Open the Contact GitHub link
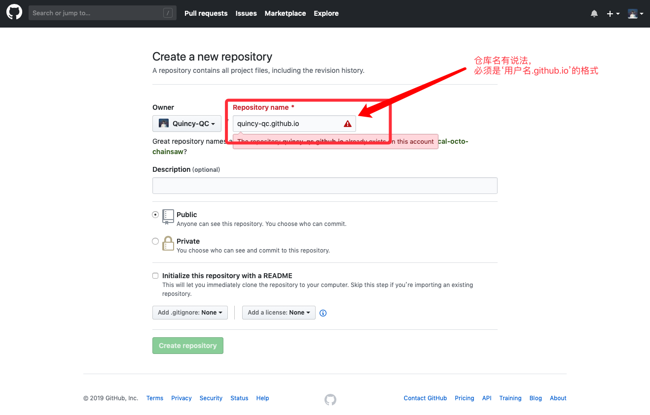This screenshot has height=415, width=650. (425, 398)
